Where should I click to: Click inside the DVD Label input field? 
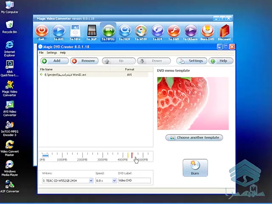pos(134,180)
